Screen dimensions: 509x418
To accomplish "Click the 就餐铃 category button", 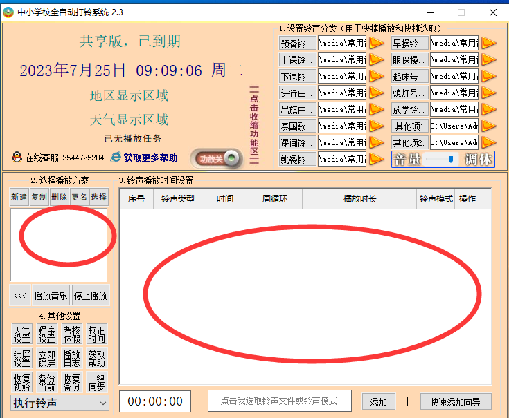I will pyautogui.click(x=297, y=159).
